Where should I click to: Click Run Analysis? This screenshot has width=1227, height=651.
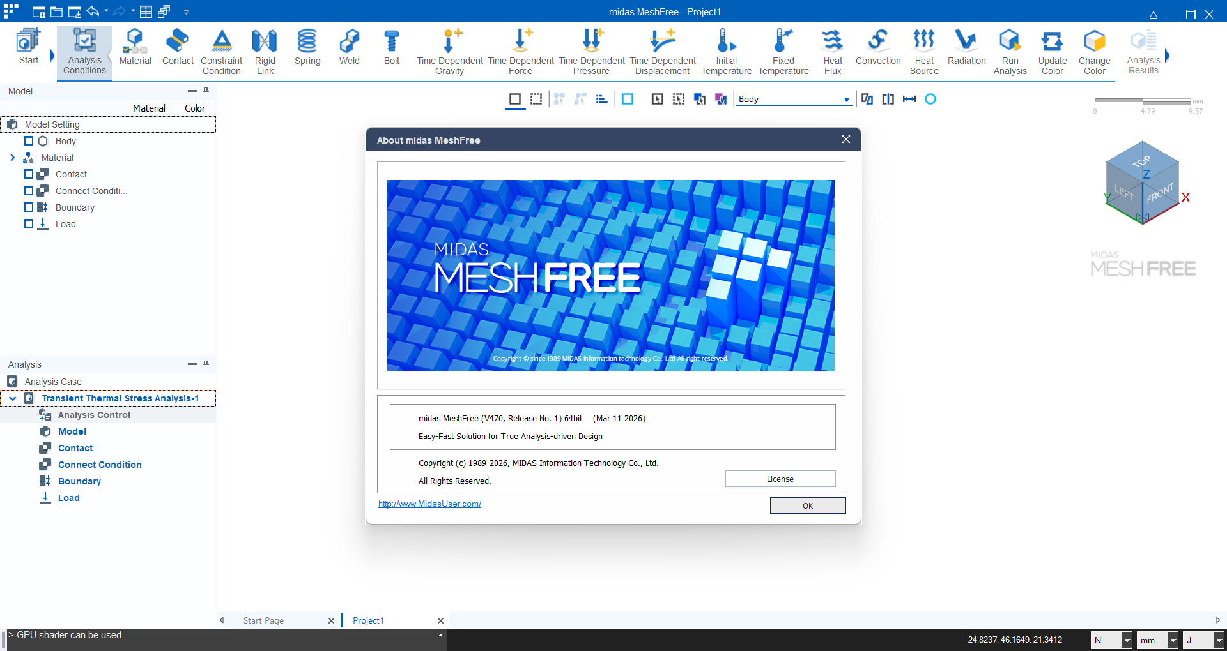point(1010,52)
